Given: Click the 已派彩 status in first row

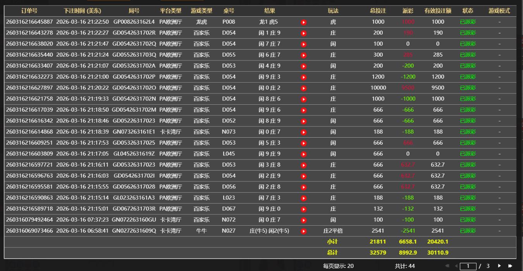Looking at the screenshot, I should pyautogui.click(x=468, y=22).
